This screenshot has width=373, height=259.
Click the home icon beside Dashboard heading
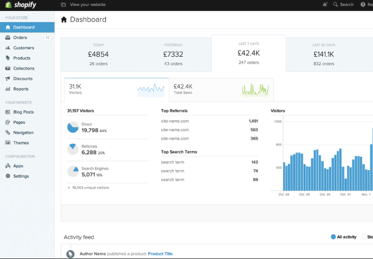pyautogui.click(x=64, y=20)
